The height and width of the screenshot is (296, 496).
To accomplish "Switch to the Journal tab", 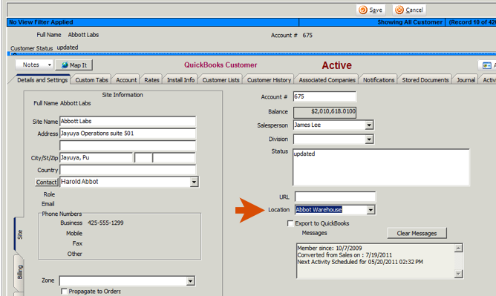I will tap(466, 80).
